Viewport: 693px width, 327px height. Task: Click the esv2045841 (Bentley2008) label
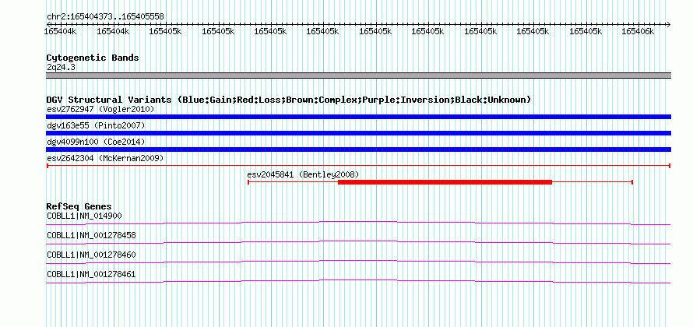[x=303, y=174]
